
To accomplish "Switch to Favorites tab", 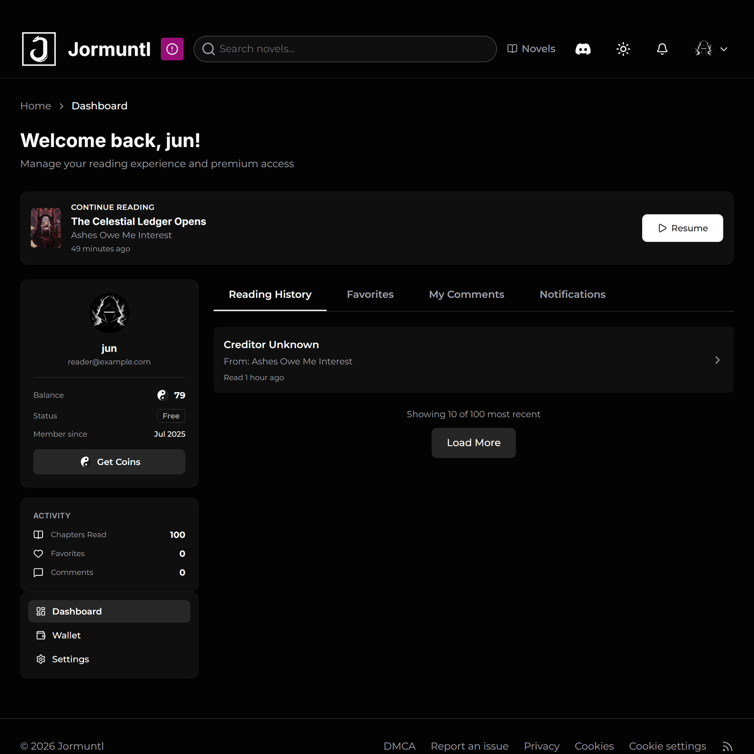I will point(370,295).
